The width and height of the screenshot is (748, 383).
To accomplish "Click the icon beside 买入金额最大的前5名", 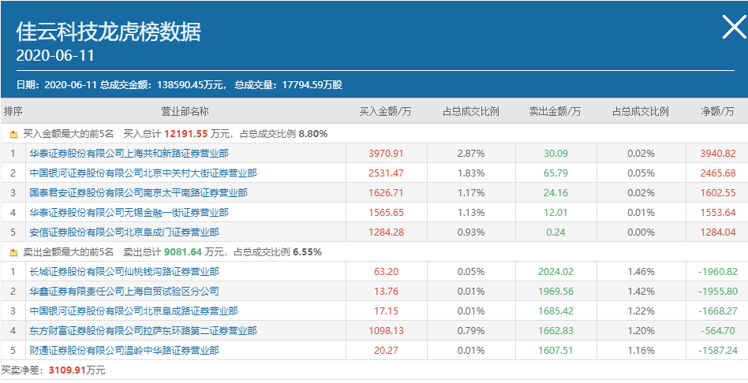I will pyautogui.click(x=13, y=134).
